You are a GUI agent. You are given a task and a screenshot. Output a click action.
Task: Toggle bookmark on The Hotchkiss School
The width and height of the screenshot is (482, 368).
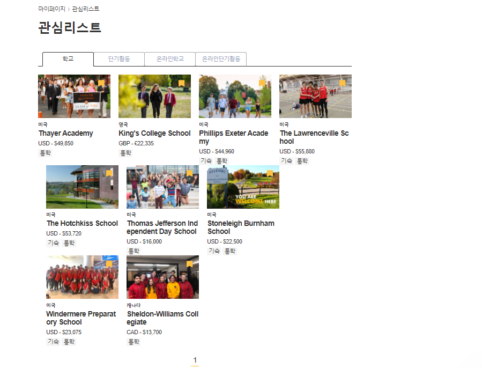(109, 173)
